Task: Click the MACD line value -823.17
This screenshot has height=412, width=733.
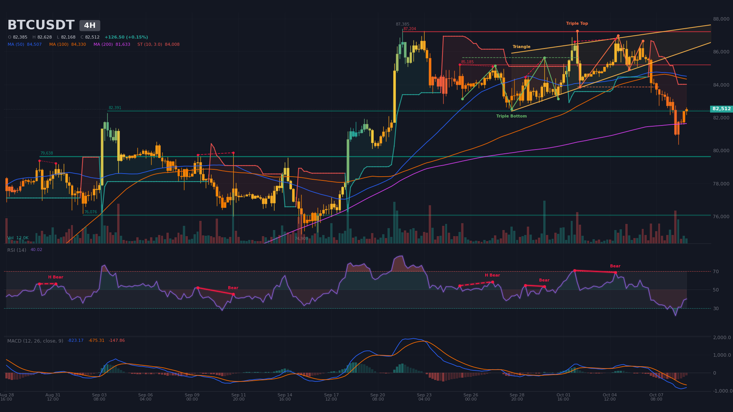Action: pos(76,341)
